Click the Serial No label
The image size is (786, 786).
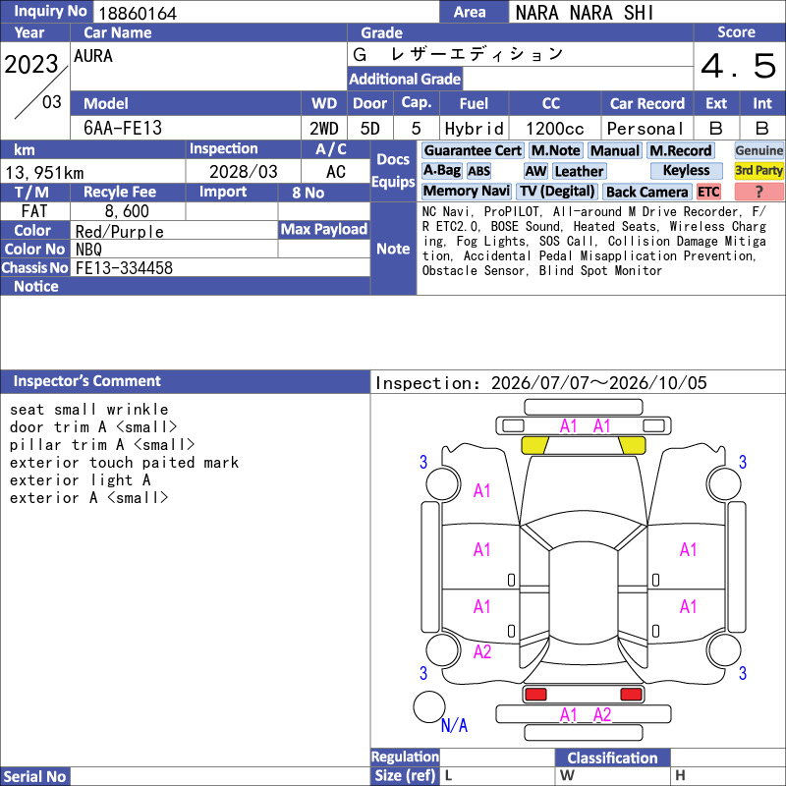[x=34, y=776]
